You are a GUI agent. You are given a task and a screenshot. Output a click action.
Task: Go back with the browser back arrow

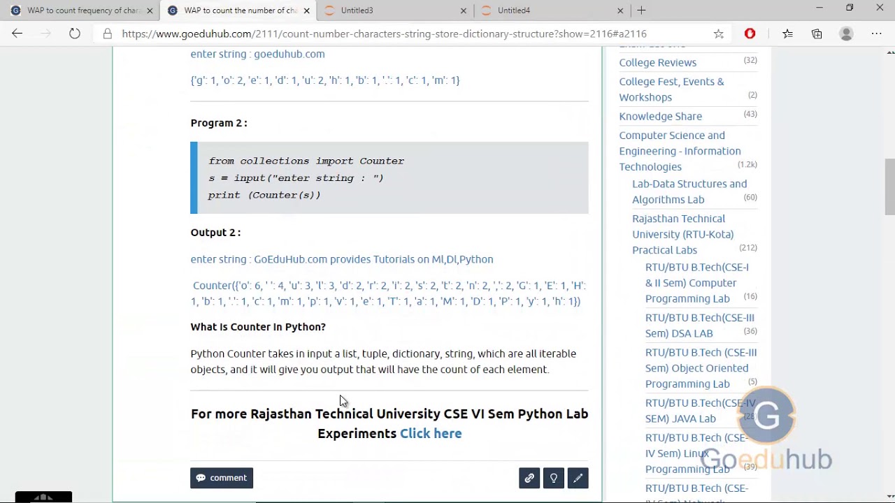[x=17, y=34]
